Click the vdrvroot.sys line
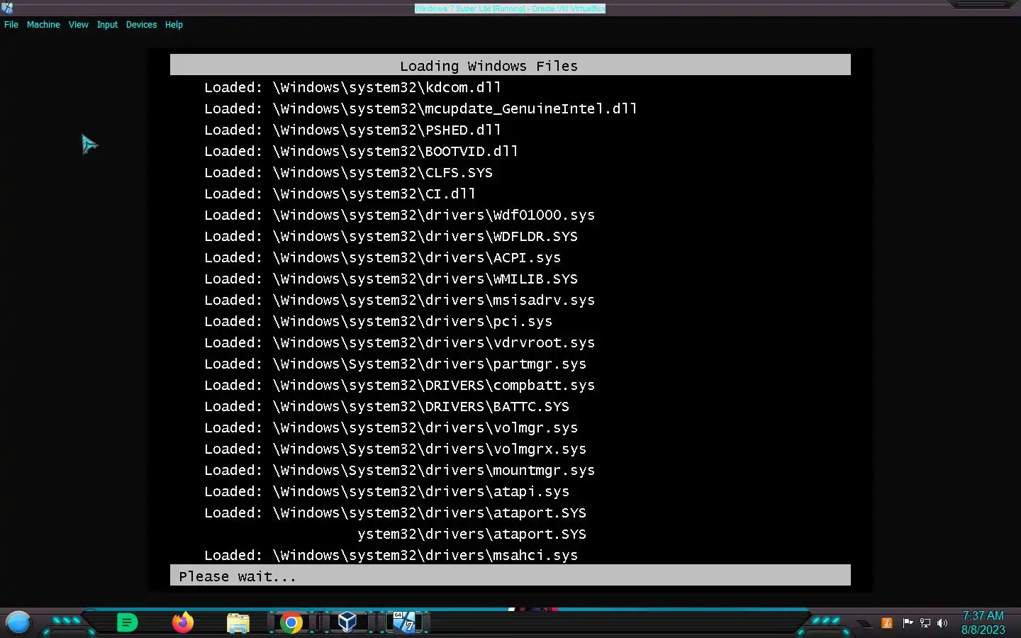Screen dimensions: 1021x638 click(399, 342)
